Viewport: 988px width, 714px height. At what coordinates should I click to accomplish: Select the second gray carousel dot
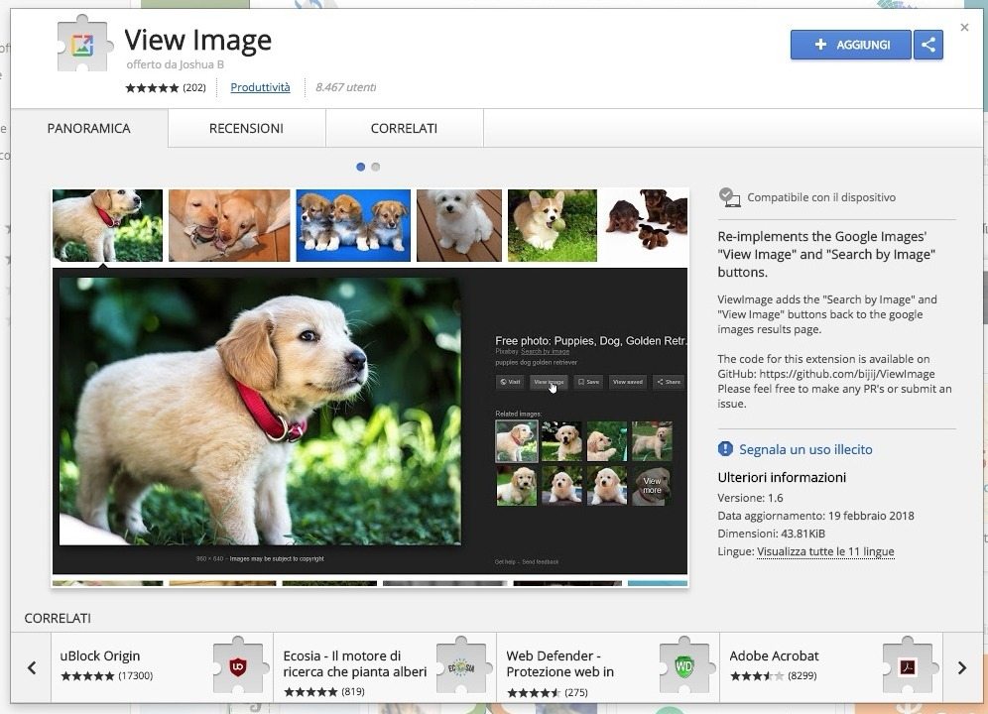pos(376,167)
